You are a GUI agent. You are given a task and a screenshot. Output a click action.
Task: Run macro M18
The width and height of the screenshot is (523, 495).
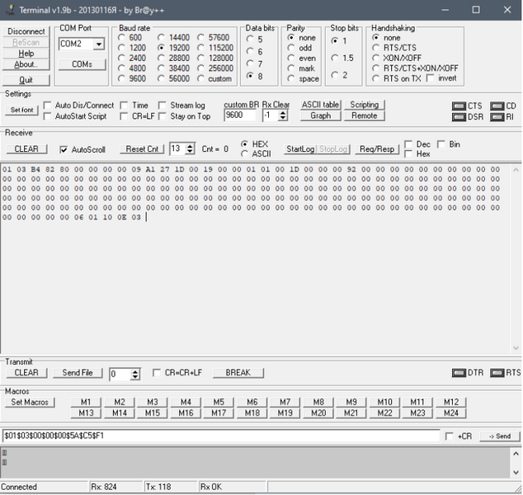(x=252, y=413)
